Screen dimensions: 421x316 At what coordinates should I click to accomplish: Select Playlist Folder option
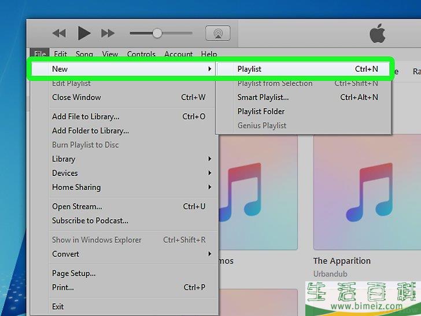[x=303, y=111]
